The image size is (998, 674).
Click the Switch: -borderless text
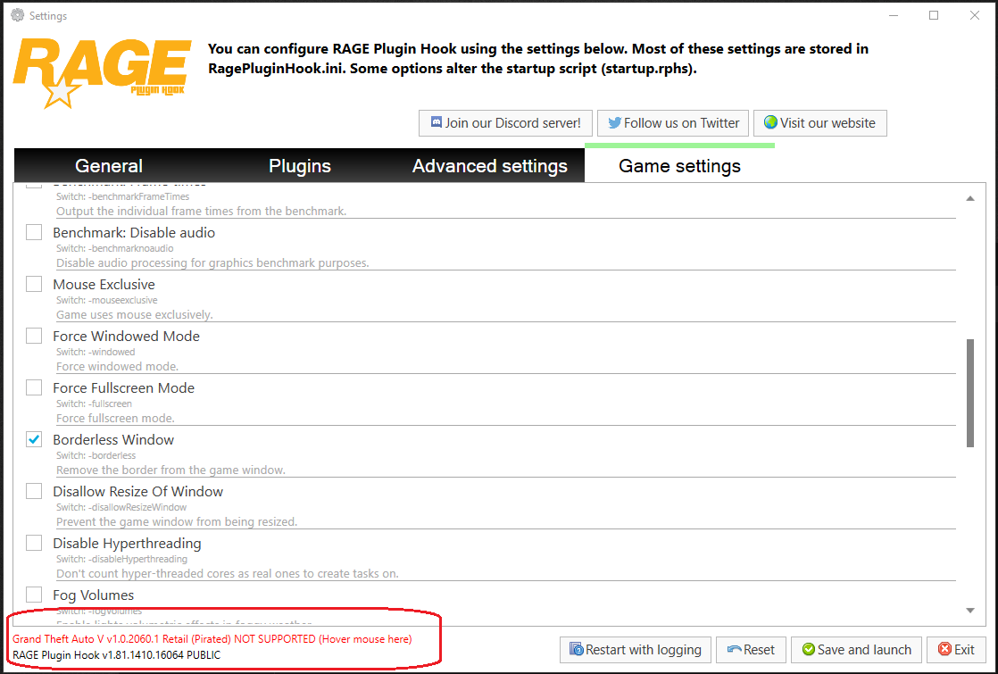pos(96,455)
